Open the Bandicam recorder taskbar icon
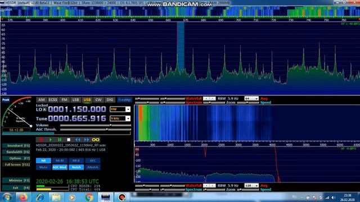Image resolution: width=360 pixels, height=202 pixels. (x=122, y=197)
